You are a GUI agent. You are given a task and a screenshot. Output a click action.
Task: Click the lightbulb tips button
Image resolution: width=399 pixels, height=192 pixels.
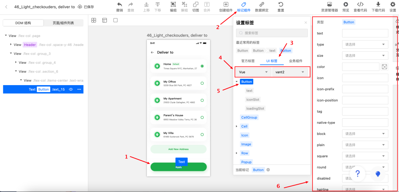pyautogui.click(x=378, y=174)
